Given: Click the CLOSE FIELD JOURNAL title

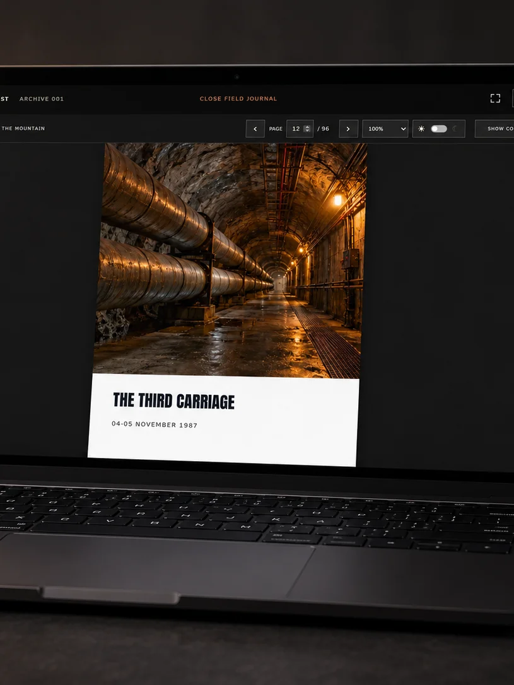Looking at the screenshot, I should 238,99.
